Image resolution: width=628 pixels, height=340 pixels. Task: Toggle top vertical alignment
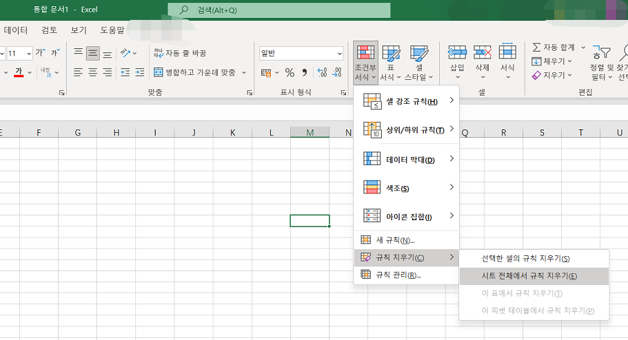pyautogui.click(x=78, y=53)
